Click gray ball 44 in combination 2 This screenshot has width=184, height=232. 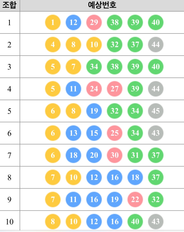156,45
